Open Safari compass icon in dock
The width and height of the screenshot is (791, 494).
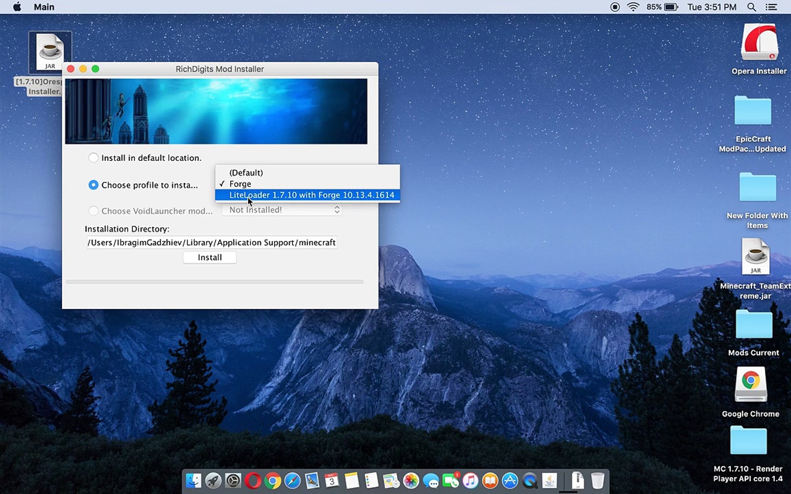[292, 481]
